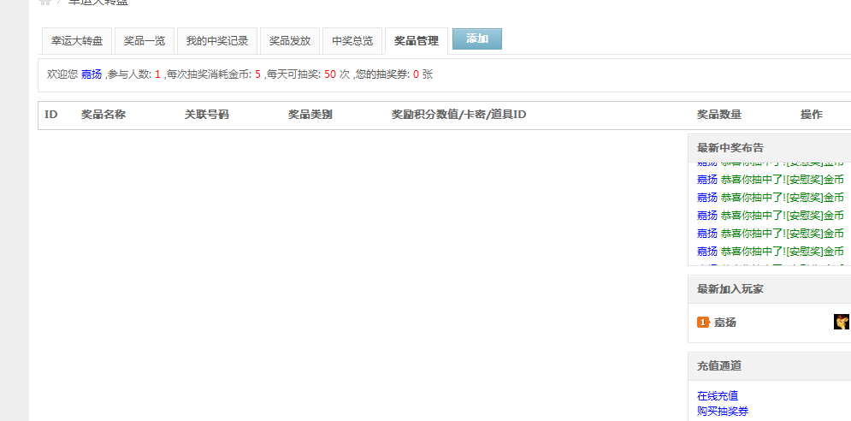Click the 奖品类别 column header

click(310, 115)
